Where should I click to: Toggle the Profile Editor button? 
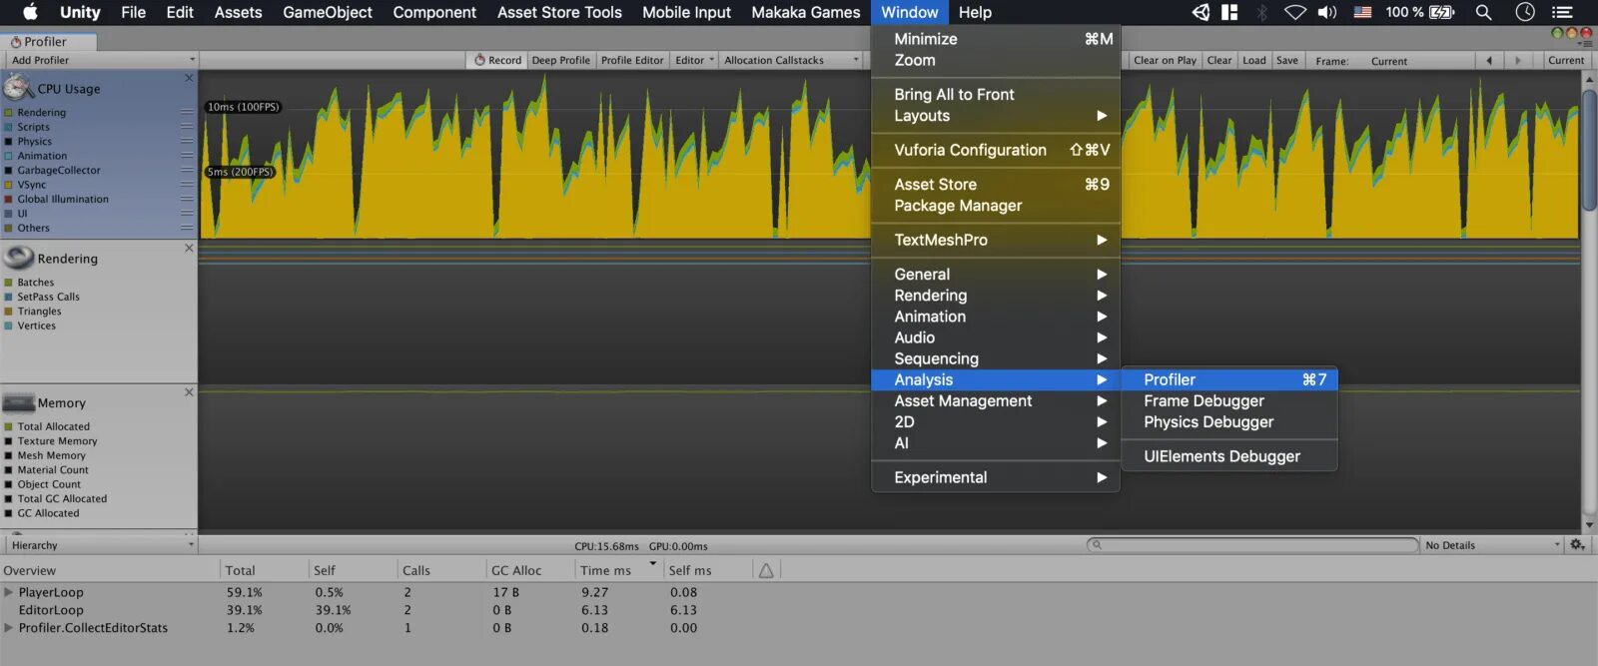[632, 60]
